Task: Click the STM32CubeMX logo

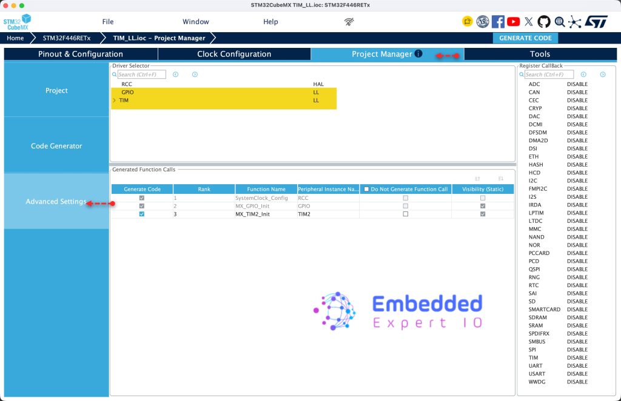Action: (x=17, y=22)
